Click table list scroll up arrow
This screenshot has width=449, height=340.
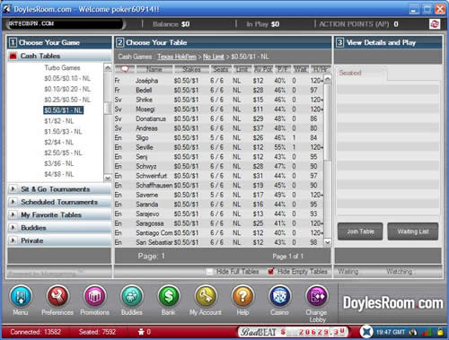pyautogui.click(x=328, y=79)
